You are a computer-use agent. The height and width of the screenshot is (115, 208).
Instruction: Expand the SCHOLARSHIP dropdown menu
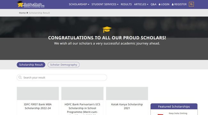79,4
